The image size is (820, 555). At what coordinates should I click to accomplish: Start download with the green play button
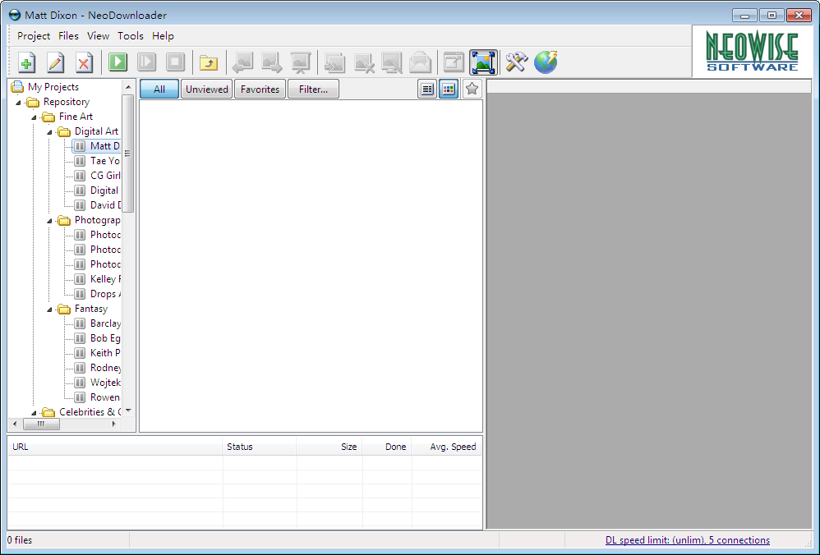coord(117,62)
